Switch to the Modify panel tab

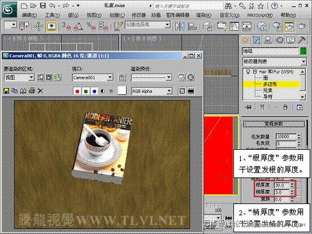pos(256,39)
